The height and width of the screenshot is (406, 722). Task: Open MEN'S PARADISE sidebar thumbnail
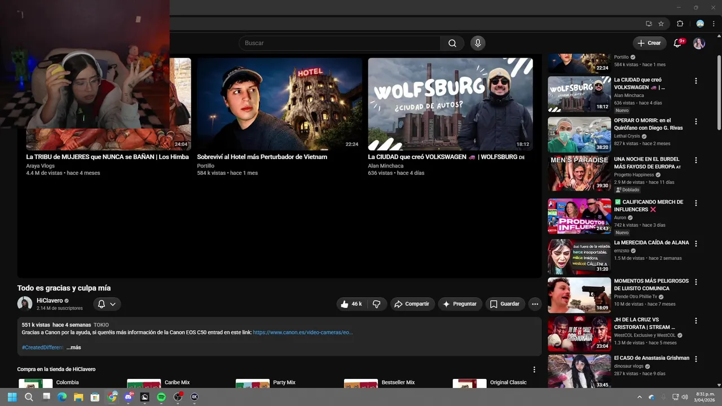pyautogui.click(x=579, y=174)
